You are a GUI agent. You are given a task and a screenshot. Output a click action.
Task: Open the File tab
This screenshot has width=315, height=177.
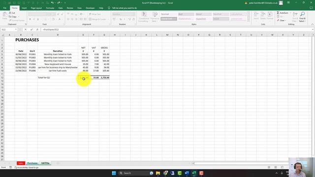pos(5,8)
